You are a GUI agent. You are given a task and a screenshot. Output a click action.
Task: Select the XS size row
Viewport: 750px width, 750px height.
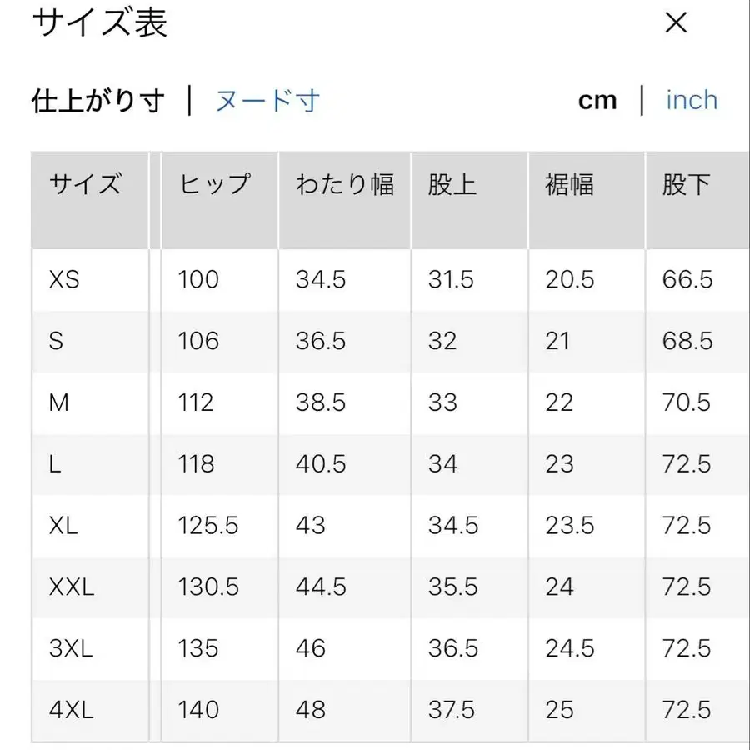67,280
